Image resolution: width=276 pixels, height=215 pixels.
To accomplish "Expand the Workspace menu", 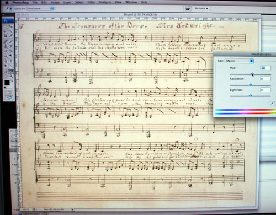I will tap(201, 8).
